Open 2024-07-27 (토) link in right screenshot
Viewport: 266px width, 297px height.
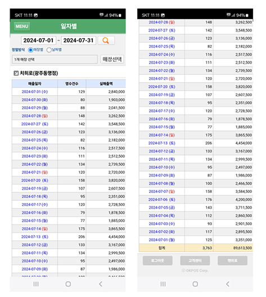162,30
